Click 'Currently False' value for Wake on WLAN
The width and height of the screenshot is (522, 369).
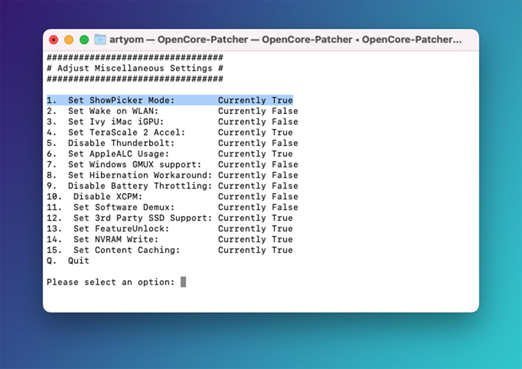[258, 111]
